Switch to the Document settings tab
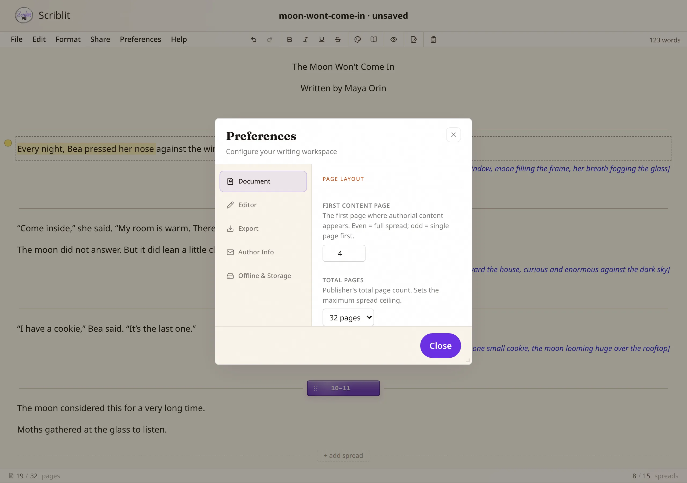The height and width of the screenshot is (483, 687). pyautogui.click(x=263, y=181)
